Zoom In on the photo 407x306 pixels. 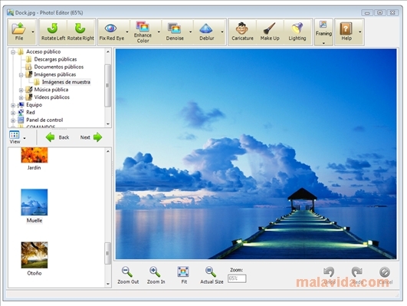156,275
